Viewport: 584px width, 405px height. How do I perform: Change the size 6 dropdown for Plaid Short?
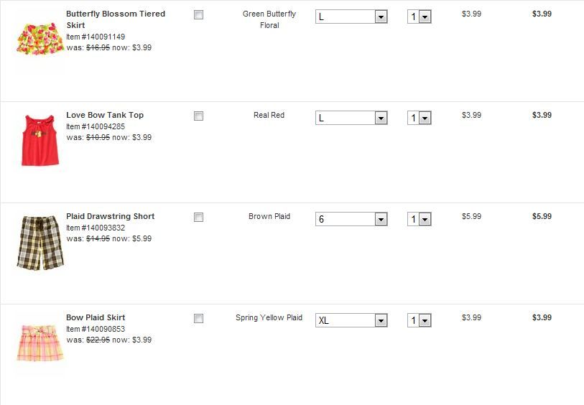[351, 219]
